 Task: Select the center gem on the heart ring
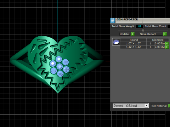click(59, 67)
